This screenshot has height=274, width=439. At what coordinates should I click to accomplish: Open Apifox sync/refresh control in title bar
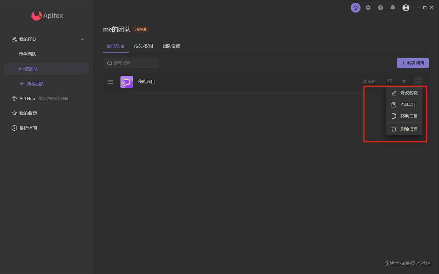(x=355, y=8)
